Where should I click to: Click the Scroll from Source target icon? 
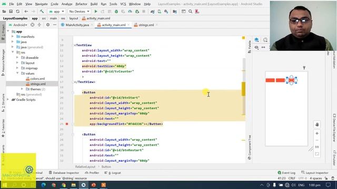(x=33, y=25)
